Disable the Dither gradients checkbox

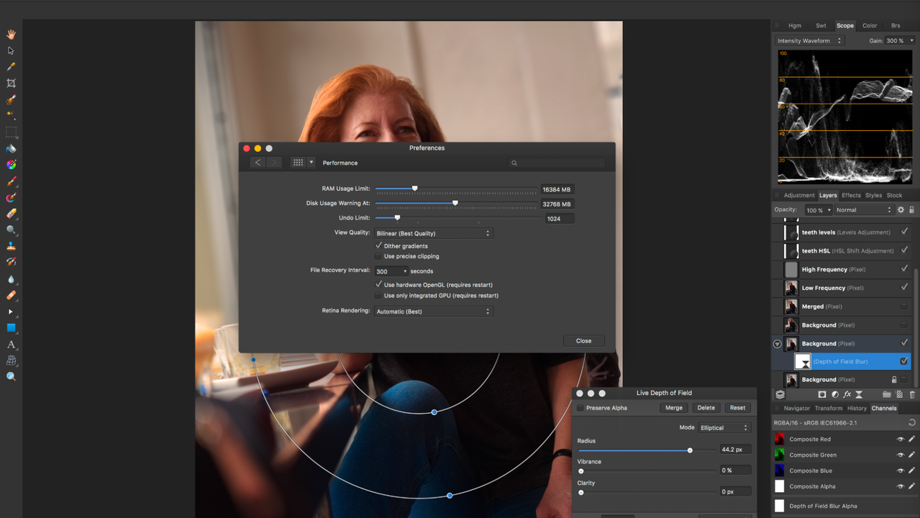[x=378, y=246]
